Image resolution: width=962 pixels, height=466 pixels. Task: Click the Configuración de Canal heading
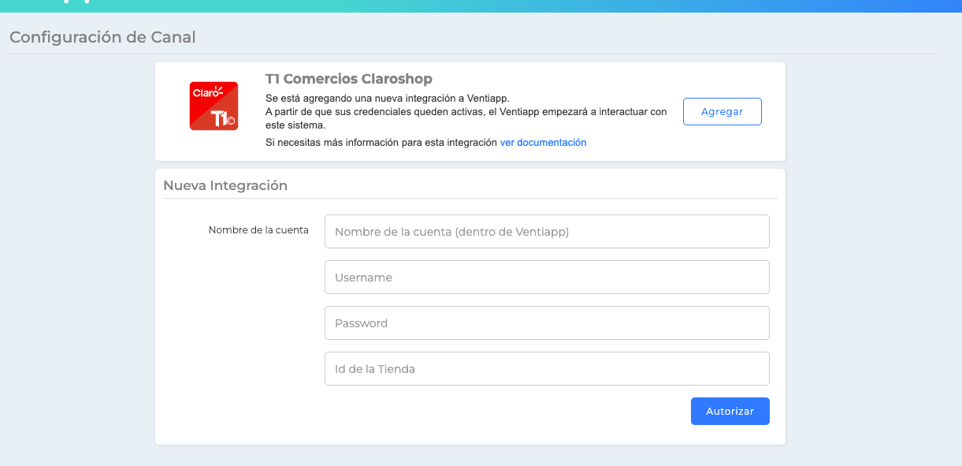(x=102, y=37)
